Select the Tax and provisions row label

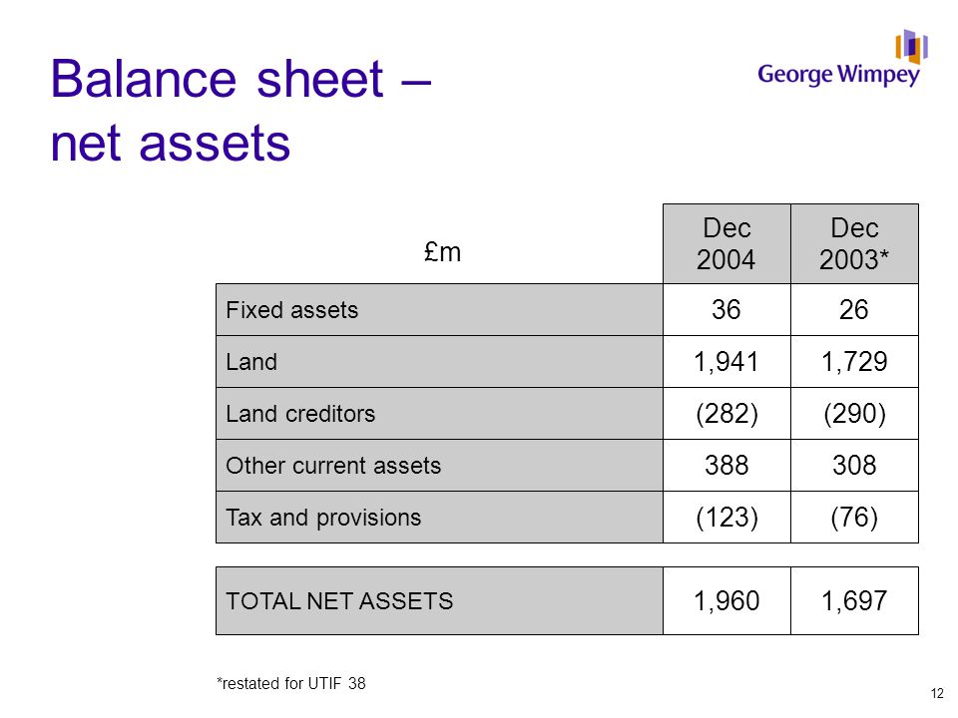323,518
